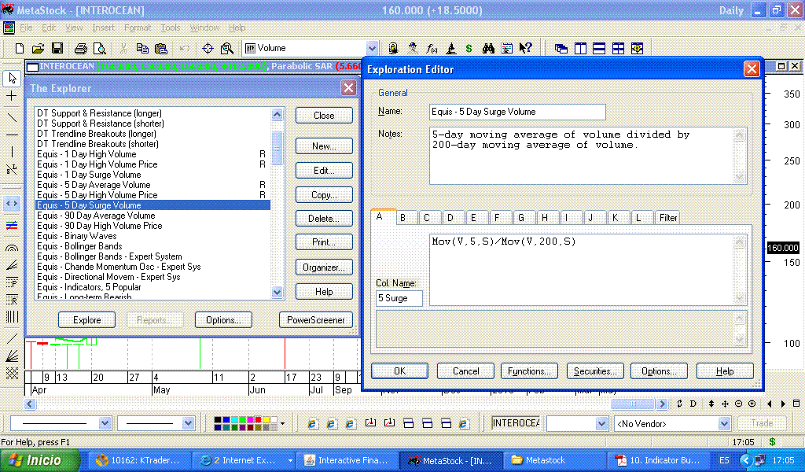This screenshot has width=805, height=472.
Task: Open the Volume indicator dropdown
Action: pyautogui.click(x=372, y=48)
